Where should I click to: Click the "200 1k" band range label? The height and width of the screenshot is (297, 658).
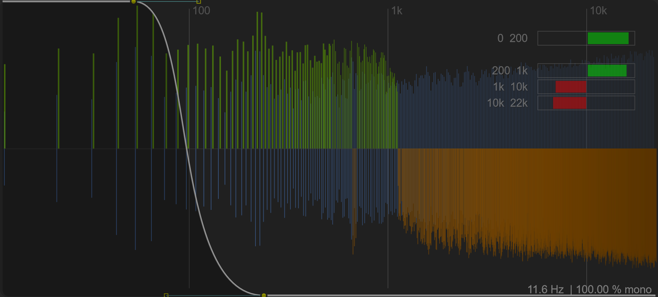[510, 71]
